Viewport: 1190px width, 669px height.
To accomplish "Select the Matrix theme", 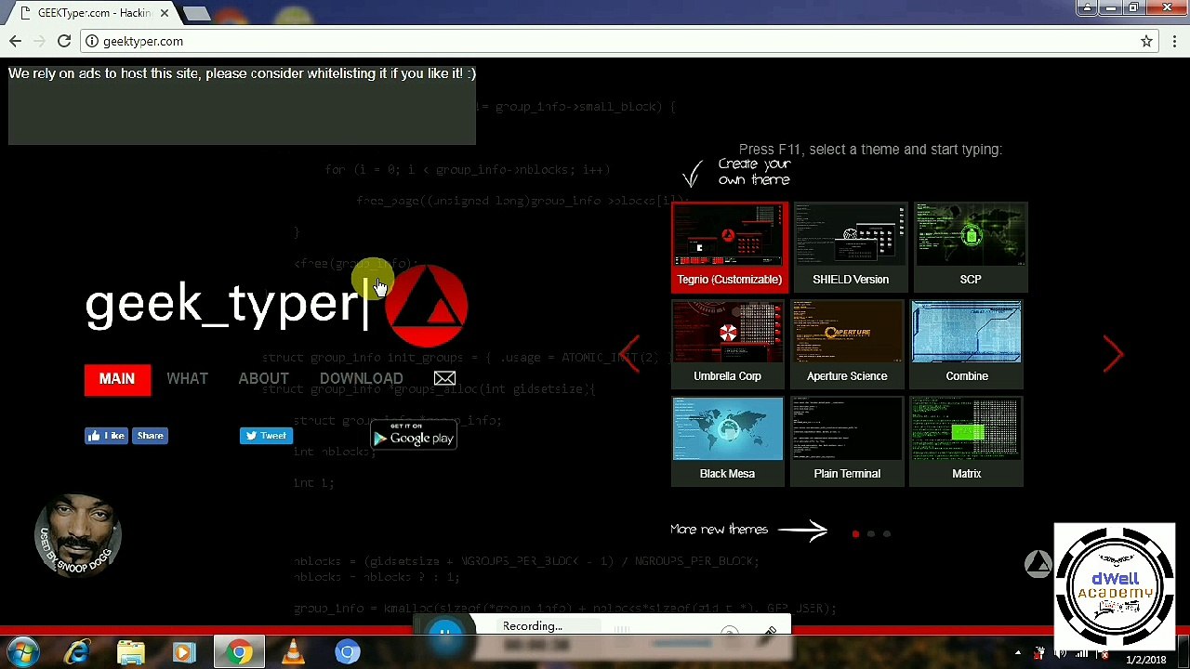I will pyautogui.click(x=967, y=441).
